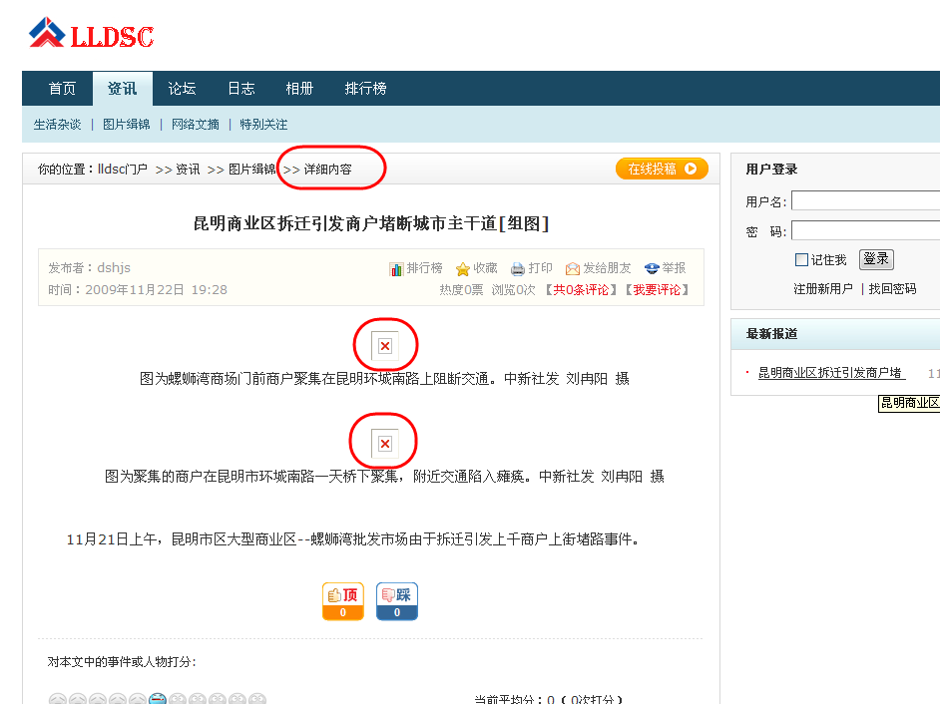Click the 热度0票 text
The image size is (940, 704).
click(461, 290)
